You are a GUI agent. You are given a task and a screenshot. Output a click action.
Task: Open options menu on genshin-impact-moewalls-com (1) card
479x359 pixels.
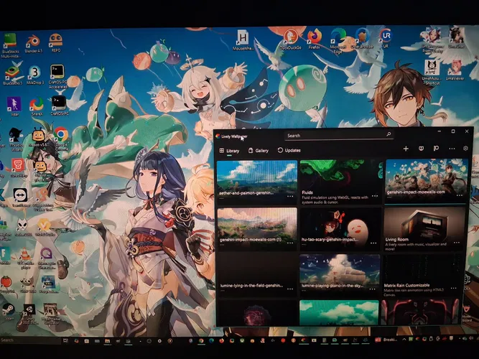pyautogui.click(x=290, y=243)
